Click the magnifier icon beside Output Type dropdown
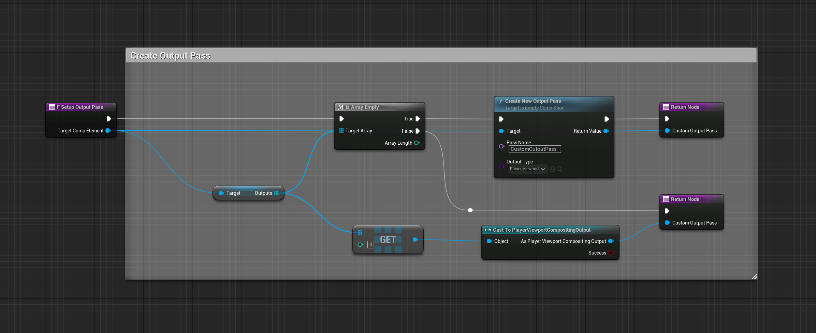 (x=559, y=169)
